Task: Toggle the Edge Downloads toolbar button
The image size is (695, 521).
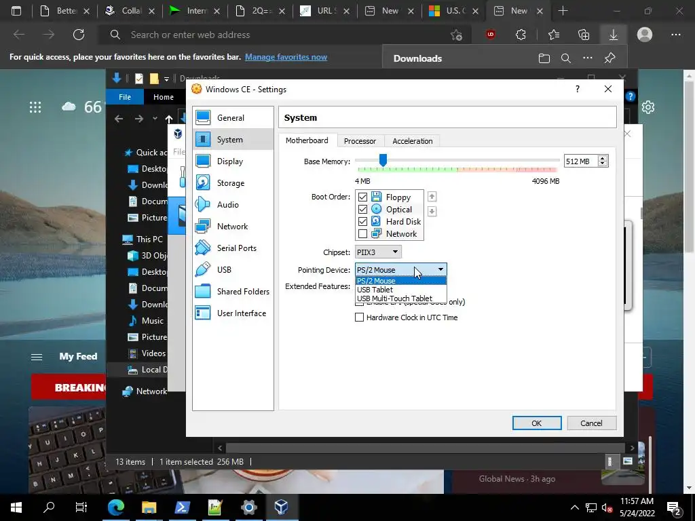Action: (614, 35)
